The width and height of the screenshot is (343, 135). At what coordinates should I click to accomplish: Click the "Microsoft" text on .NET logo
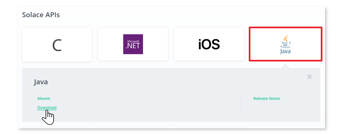click(133, 41)
